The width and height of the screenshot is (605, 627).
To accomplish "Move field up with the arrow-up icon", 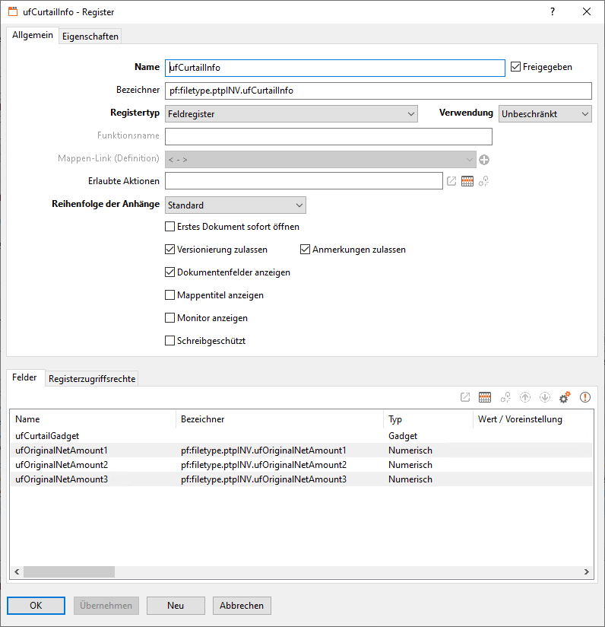I will pyautogui.click(x=525, y=397).
